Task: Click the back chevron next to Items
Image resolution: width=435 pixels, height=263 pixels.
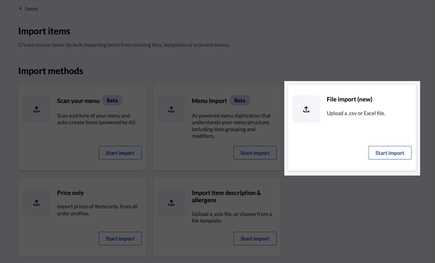Action: (x=20, y=9)
